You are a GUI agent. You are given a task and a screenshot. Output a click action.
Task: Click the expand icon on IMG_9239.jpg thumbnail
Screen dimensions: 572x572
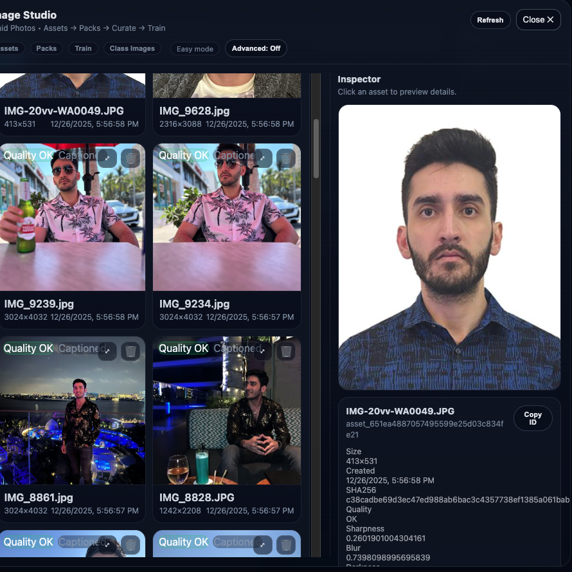(107, 158)
